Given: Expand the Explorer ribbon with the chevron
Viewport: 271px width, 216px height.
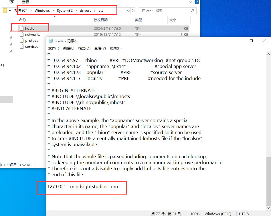Looking at the screenshot, I should (191, 2).
